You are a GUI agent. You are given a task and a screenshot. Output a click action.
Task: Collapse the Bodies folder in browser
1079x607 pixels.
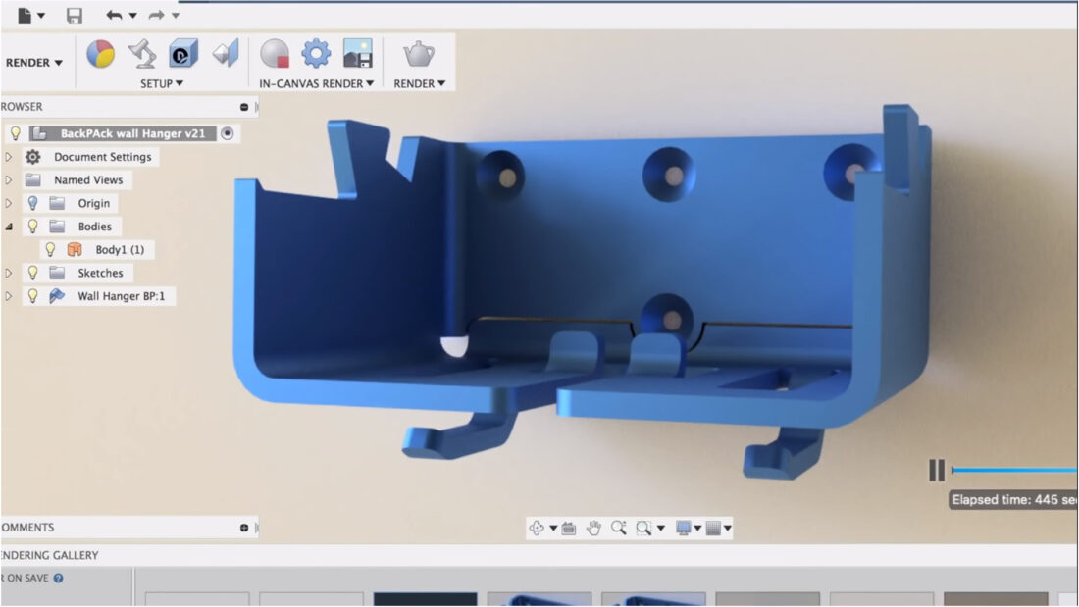click(7, 226)
